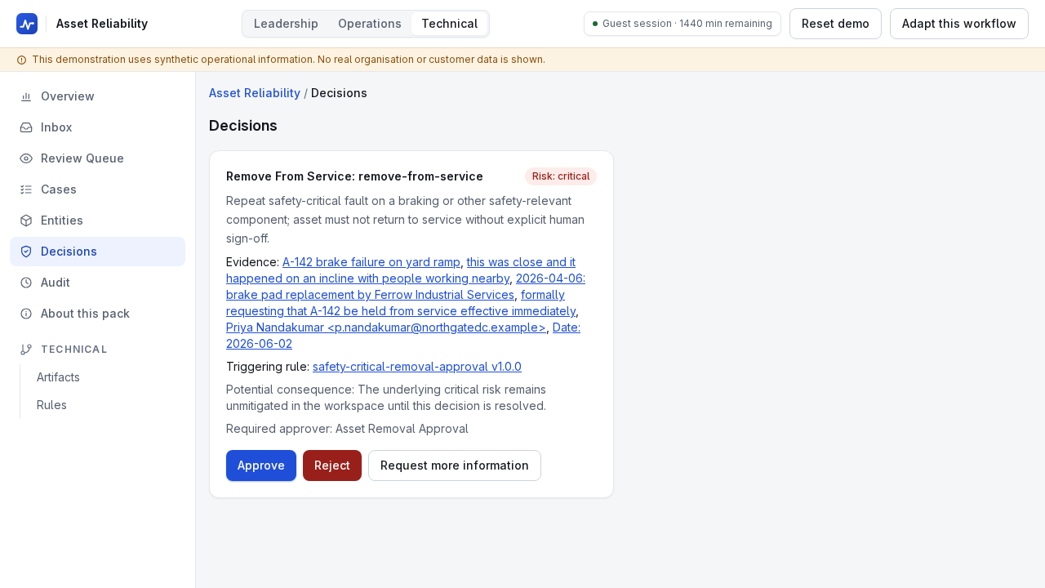The width and height of the screenshot is (1045, 588).
Task: Click the Risk: critical badge
Action: click(x=561, y=176)
